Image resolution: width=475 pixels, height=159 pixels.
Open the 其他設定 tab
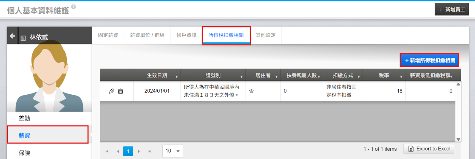point(266,35)
